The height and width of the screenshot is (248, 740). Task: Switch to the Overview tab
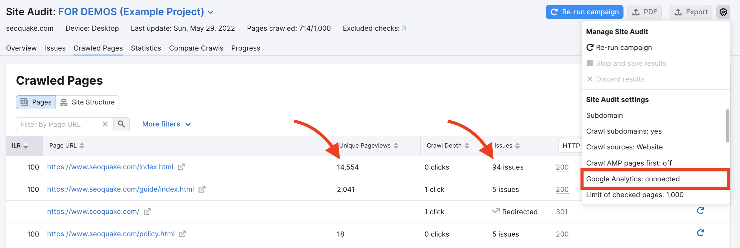coord(21,48)
